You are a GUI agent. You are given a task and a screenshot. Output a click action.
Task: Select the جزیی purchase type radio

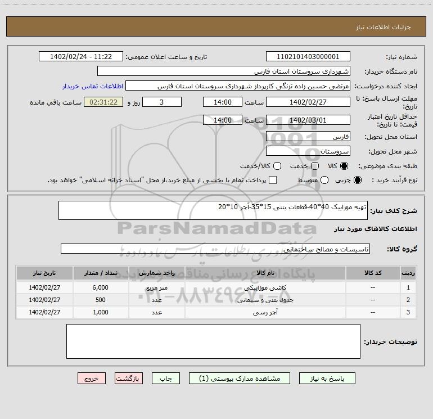(357, 180)
